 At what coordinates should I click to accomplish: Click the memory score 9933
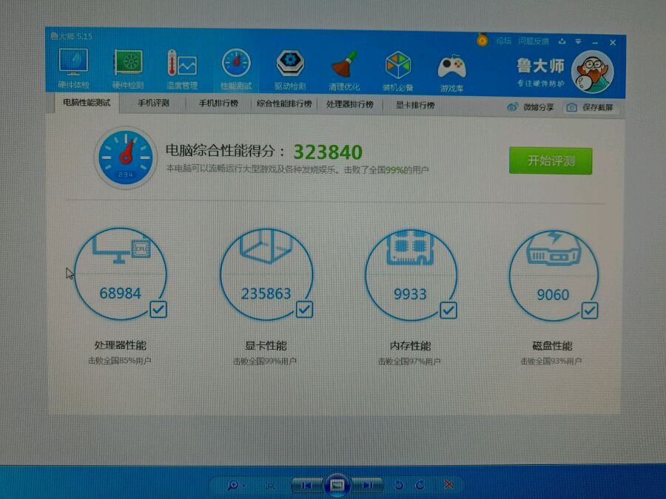pos(410,294)
